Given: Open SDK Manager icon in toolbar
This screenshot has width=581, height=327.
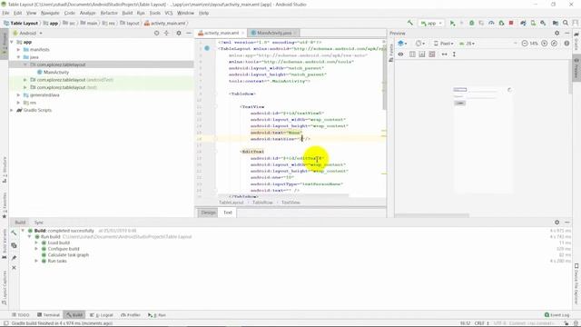Looking at the screenshot, I should pos(543,23).
